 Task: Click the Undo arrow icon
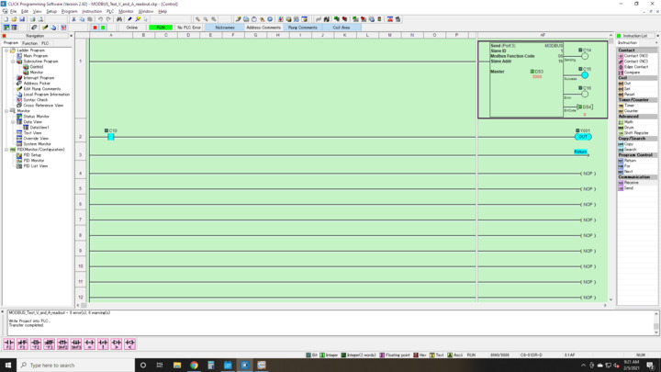[x=100, y=19]
